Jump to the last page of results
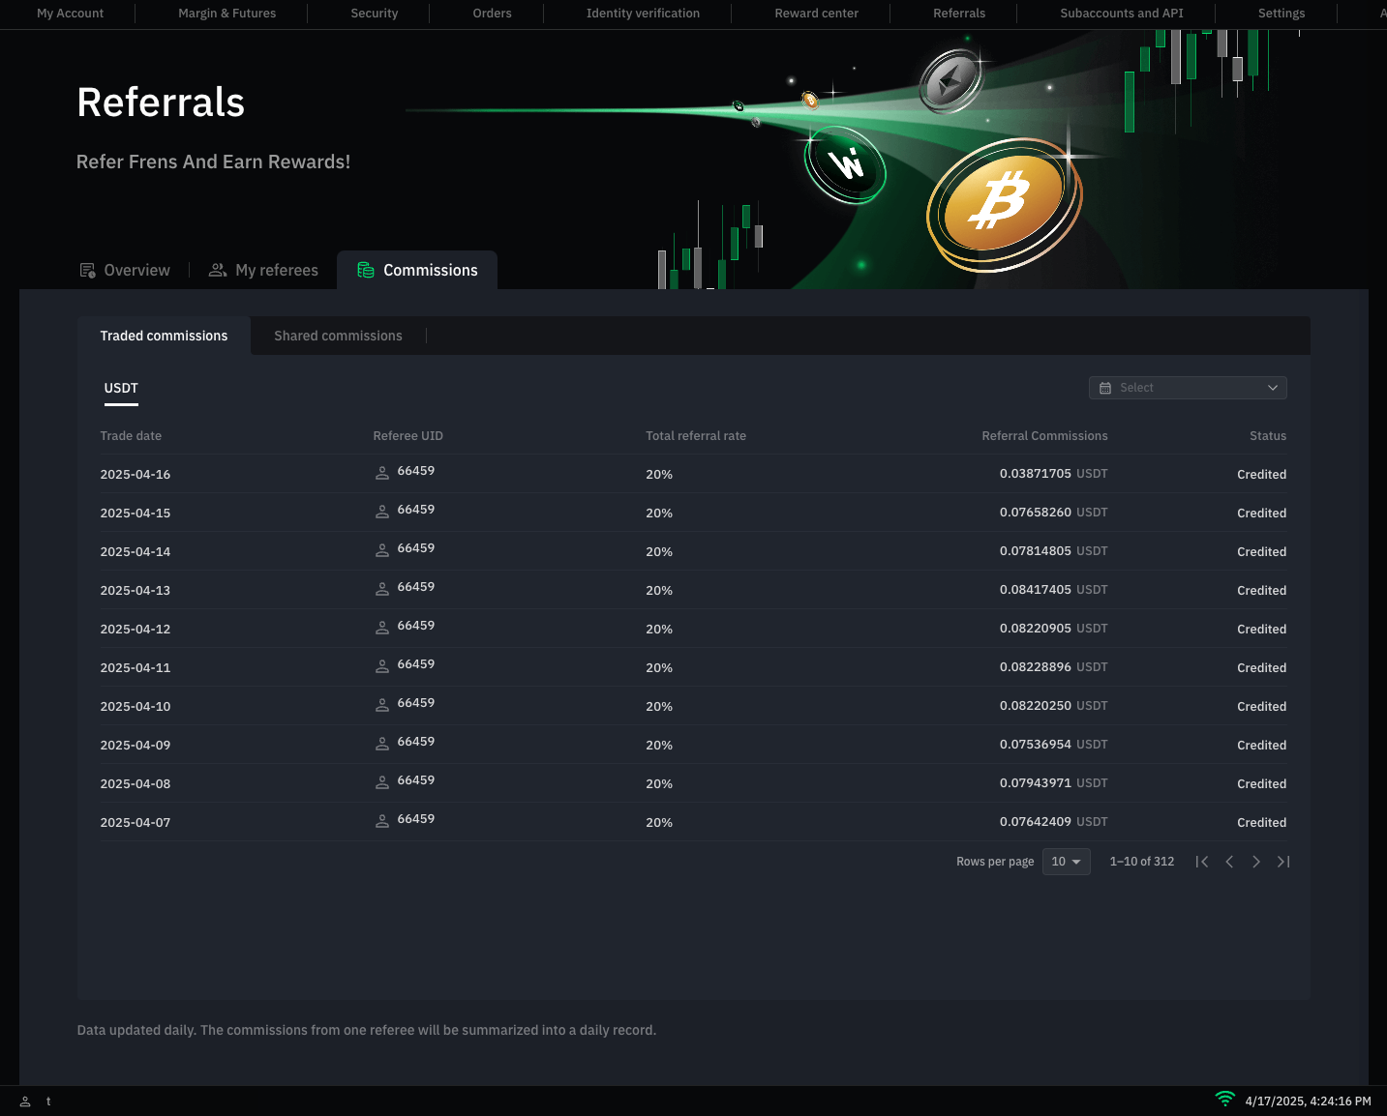 click(1283, 862)
